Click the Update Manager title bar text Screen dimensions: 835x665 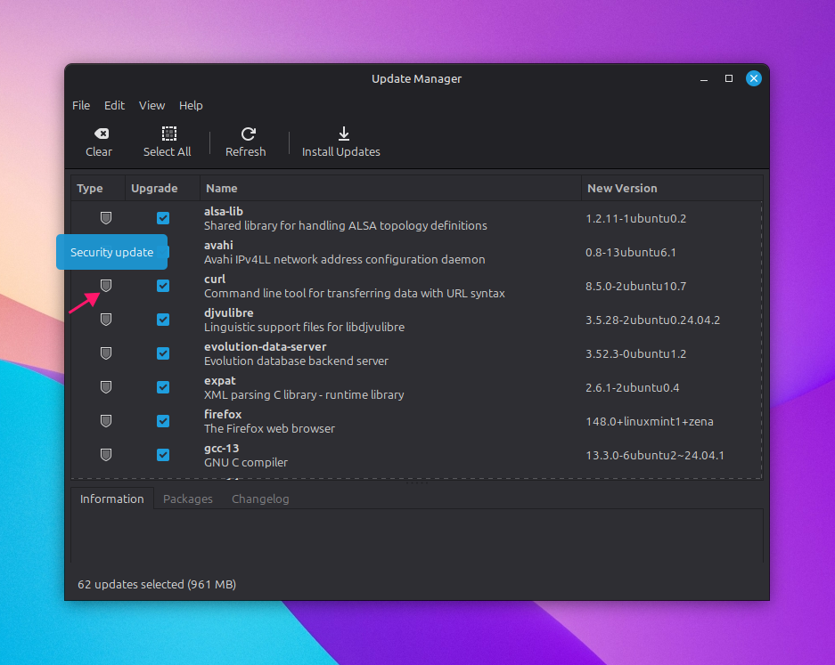pos(416,78)
